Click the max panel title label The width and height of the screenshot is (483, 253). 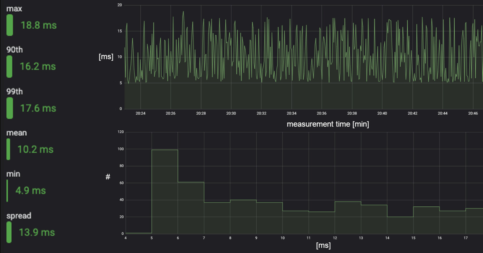[x=14, y=8]
